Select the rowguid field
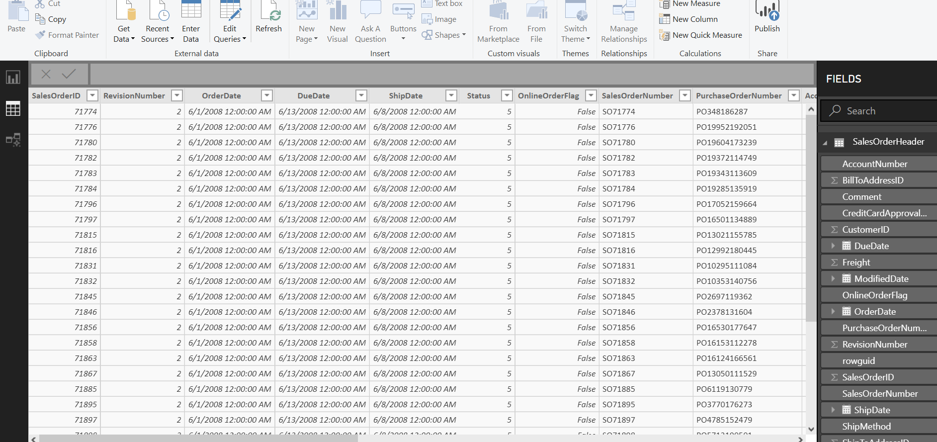937x442 pixels. coord(879,360)
